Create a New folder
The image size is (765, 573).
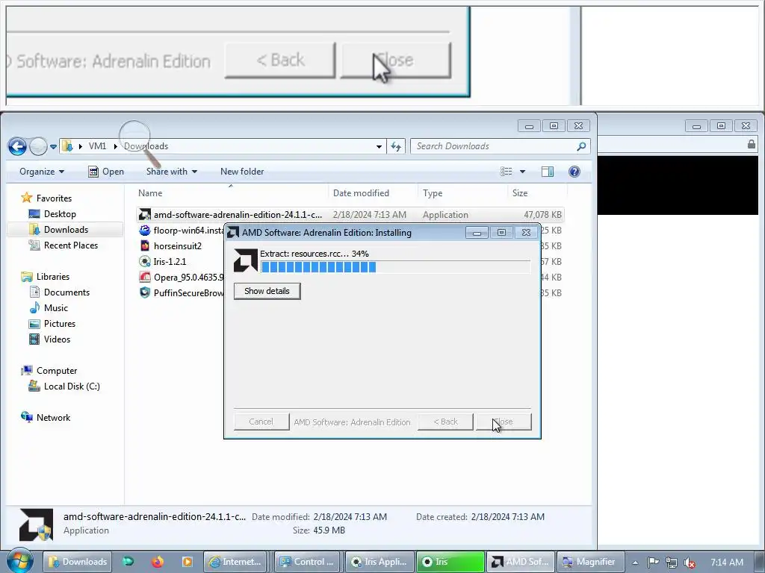point(242,172)
